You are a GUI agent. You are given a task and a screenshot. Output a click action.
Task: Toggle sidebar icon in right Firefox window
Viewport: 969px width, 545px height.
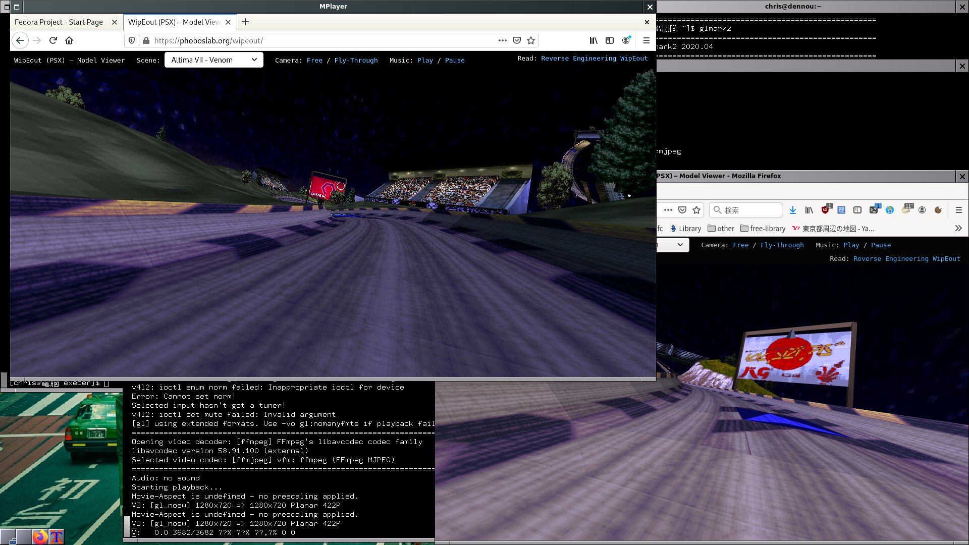coord(857,210)
